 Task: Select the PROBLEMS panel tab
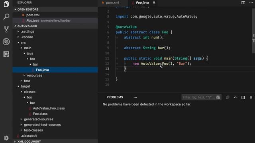115,97
